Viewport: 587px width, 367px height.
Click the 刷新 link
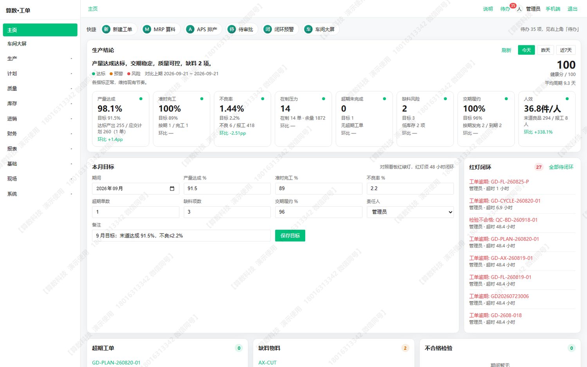pos(506,50)
